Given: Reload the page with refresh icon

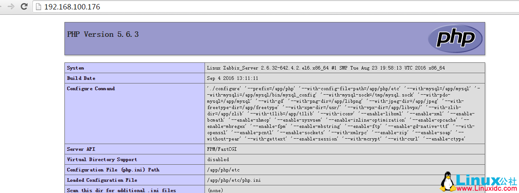Looking at the screenshot, I should (x=24, y=6).
